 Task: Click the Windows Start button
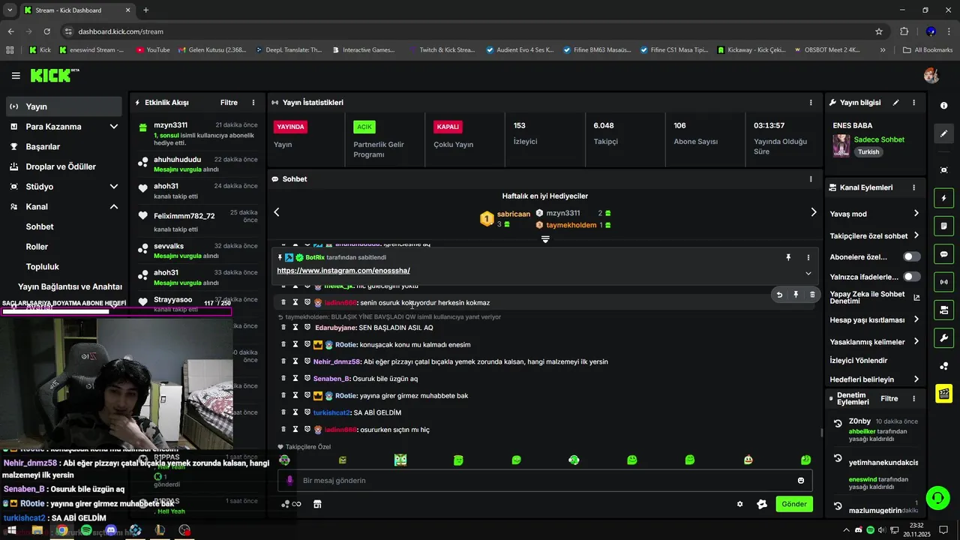(x=12, y=530)
